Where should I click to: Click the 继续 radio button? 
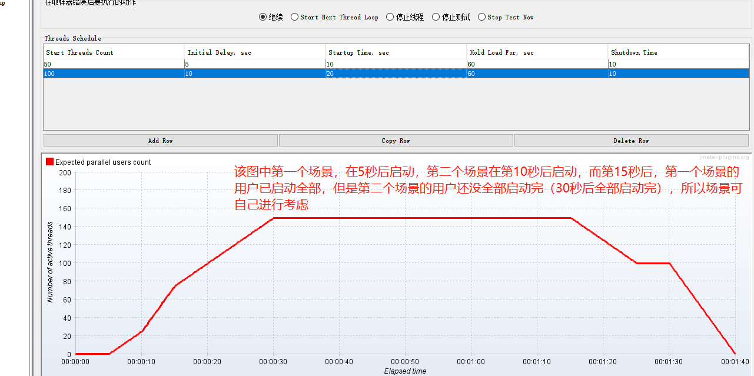coord(263,16)
